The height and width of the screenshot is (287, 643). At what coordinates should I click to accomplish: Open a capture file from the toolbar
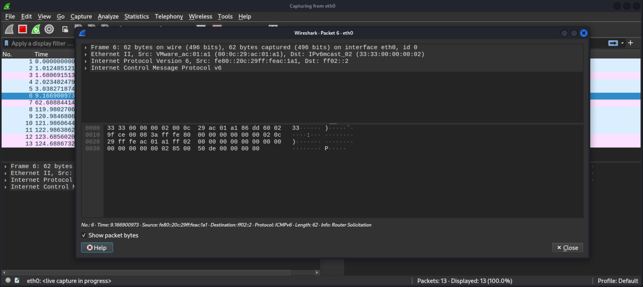pyautogui.click(x=64, y=28)
